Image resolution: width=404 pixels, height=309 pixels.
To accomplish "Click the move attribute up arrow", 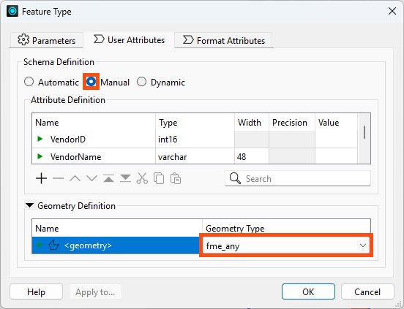I will [75, 178].
